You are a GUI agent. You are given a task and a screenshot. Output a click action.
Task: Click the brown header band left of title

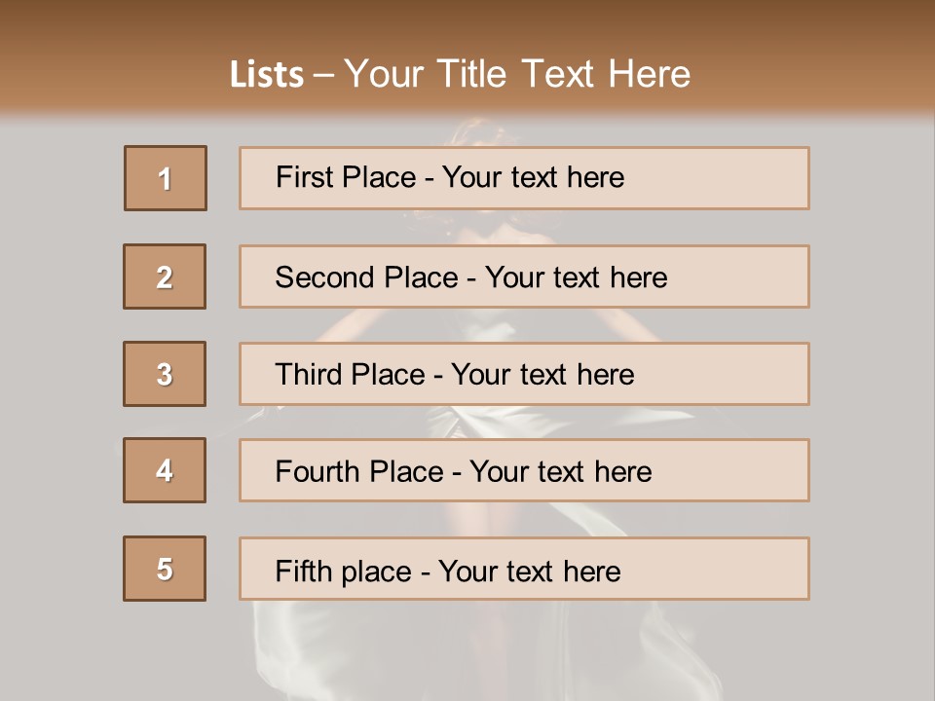tap(107, 68)
